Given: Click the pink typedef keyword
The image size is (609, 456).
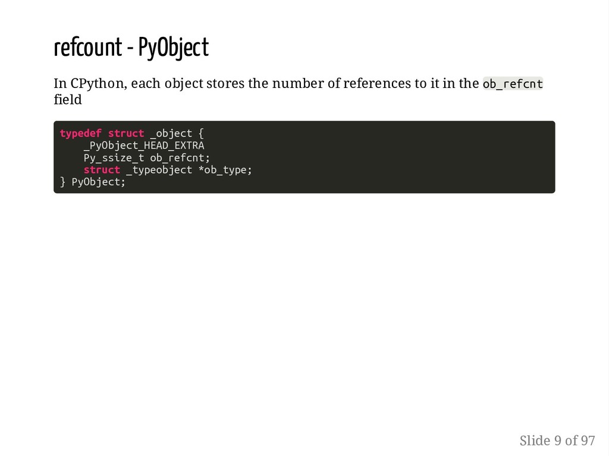Looking at the screenshot, I should (x=81, y=134).
